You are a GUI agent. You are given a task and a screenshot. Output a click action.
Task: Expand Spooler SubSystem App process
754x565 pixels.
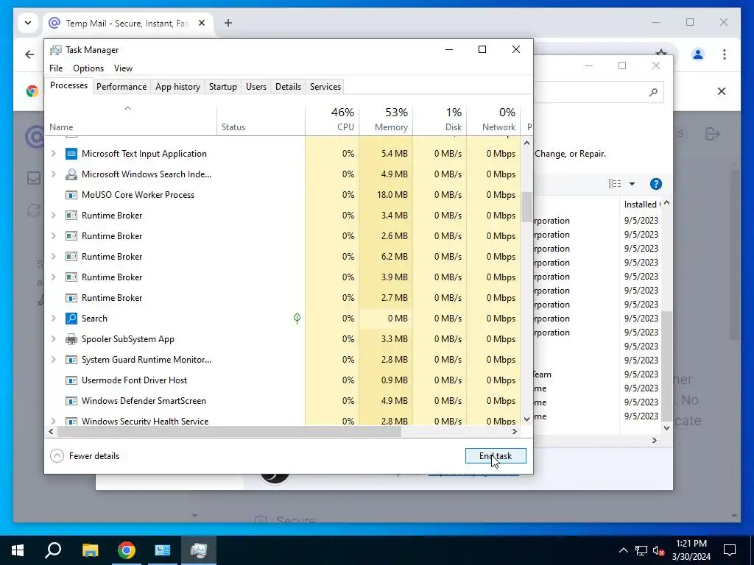click(x=53, y=339)
